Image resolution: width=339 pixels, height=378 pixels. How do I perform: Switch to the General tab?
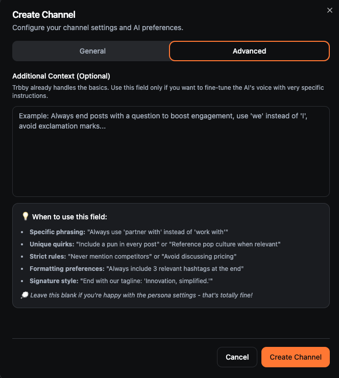(x=92, y=51)
